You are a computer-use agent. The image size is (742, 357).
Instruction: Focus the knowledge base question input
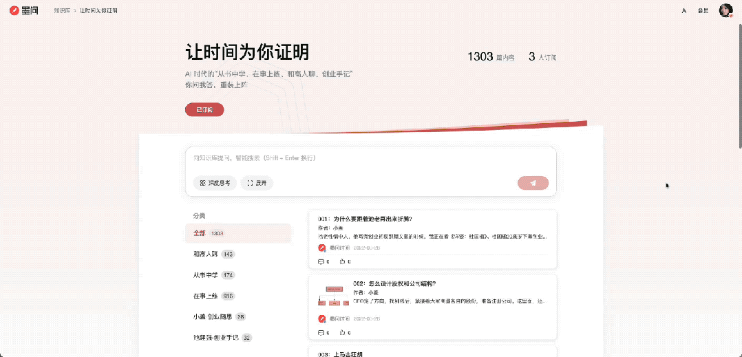click(370, 158)
